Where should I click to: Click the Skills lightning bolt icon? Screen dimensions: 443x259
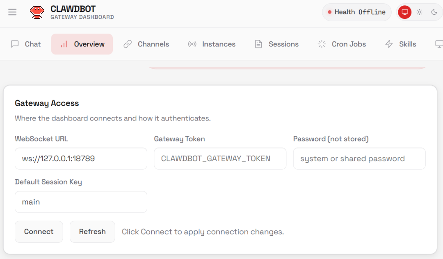coord(389,44)
